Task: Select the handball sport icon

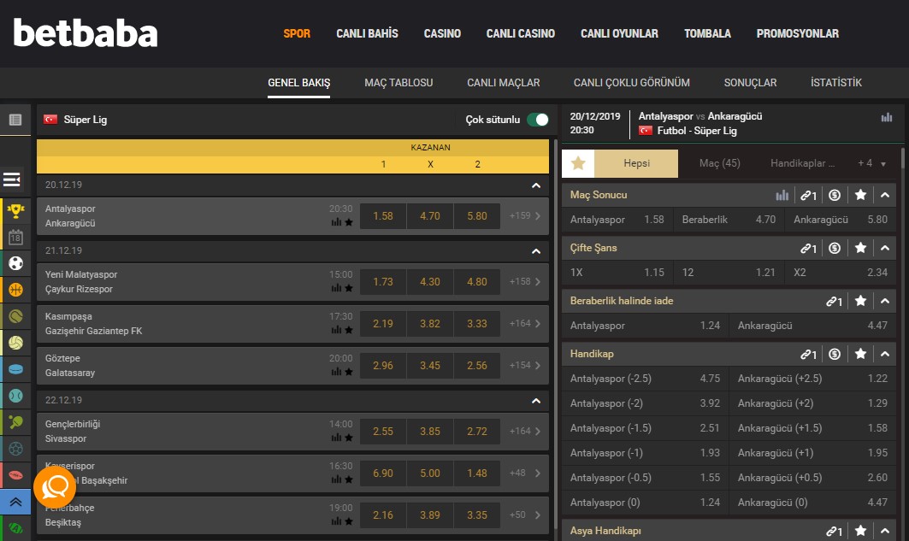Action: [x=15, y=449]
